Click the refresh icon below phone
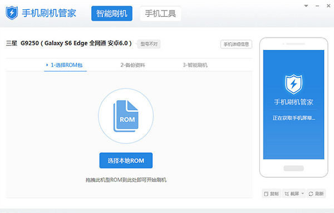This screenshot has height=213, width=334. [311, 194]
